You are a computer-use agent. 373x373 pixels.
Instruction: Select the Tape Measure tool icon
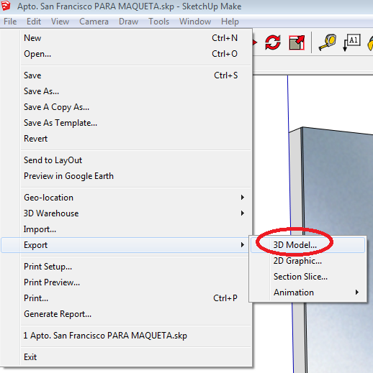[327, 42]
